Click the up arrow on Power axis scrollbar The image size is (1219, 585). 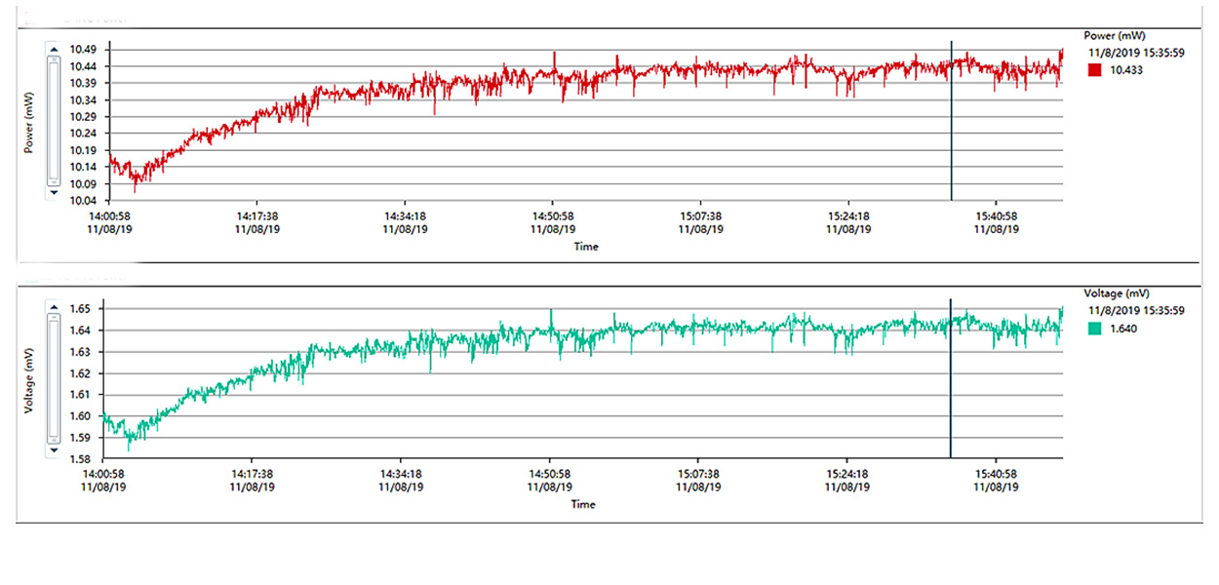[53, 46]
